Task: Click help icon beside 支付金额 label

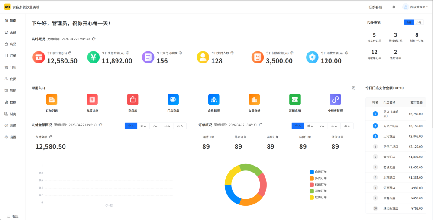Action: click(51, 137)
